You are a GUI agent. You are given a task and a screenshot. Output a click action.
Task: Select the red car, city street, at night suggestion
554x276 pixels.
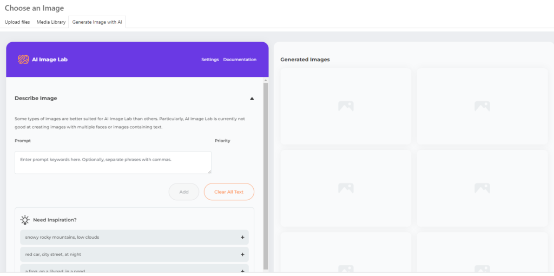coord(134,254)
